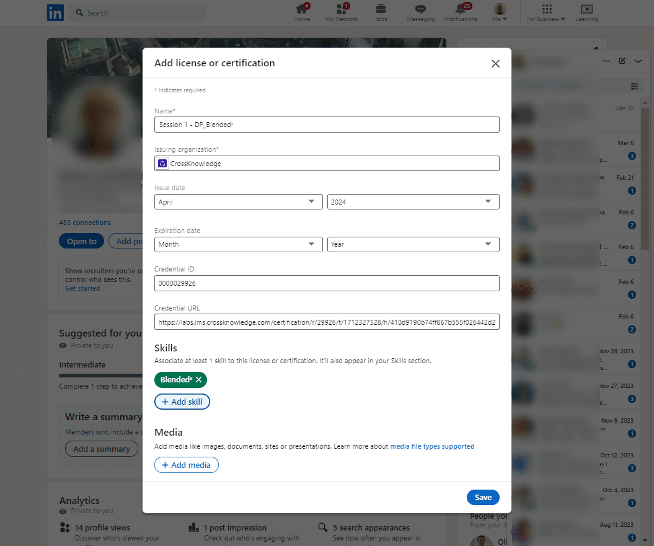Open the 2024 issue year dropdown
The image size is (654, 546).
pos(413,201)
